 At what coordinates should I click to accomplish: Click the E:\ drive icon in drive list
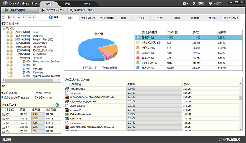point(3,119)
